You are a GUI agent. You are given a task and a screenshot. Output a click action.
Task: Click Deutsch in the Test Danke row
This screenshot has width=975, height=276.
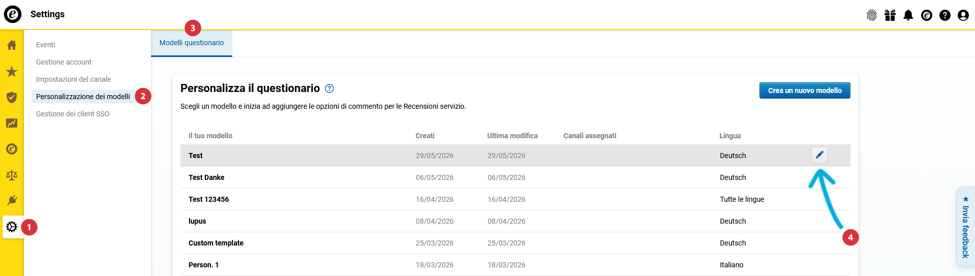[x=733, y=177]
